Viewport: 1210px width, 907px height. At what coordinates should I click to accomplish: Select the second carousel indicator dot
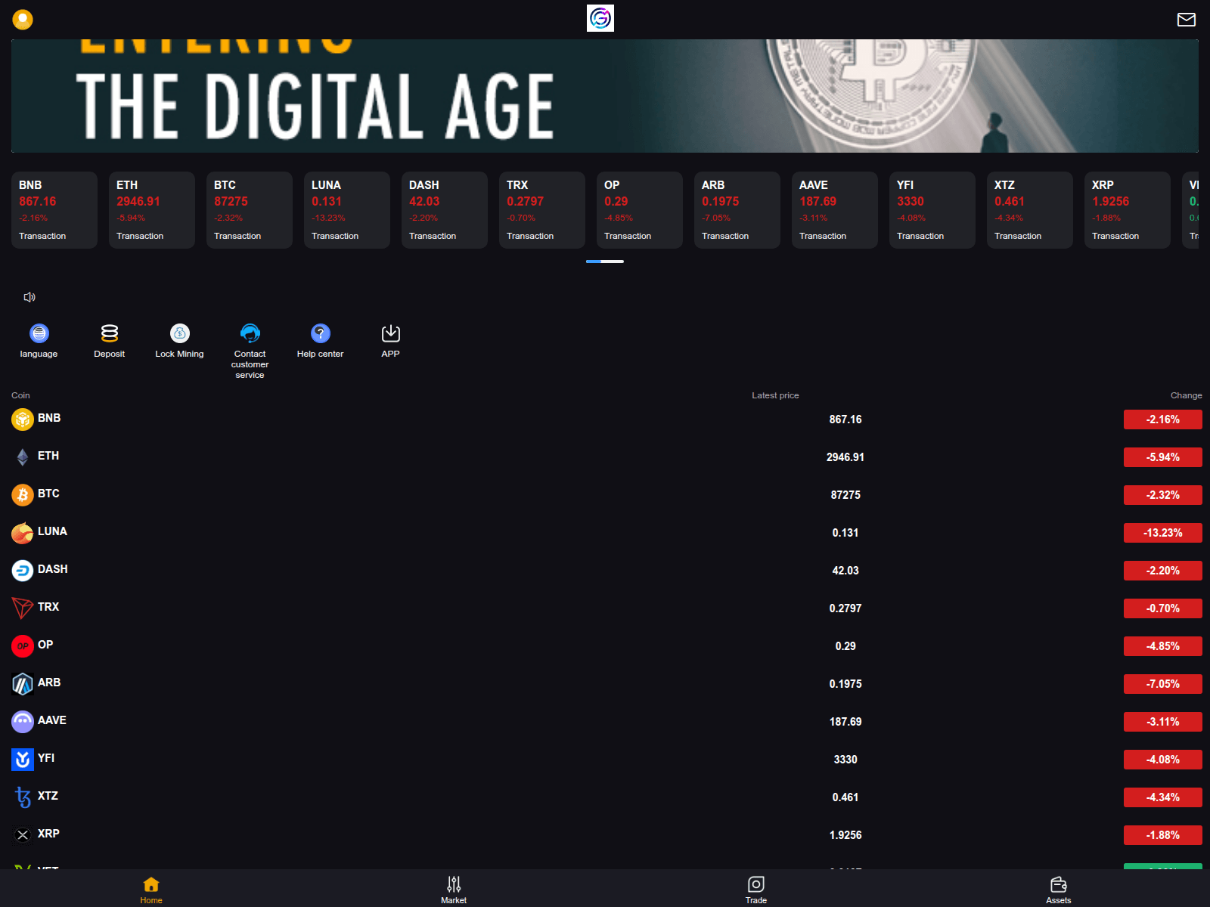[x=614, y=262]
